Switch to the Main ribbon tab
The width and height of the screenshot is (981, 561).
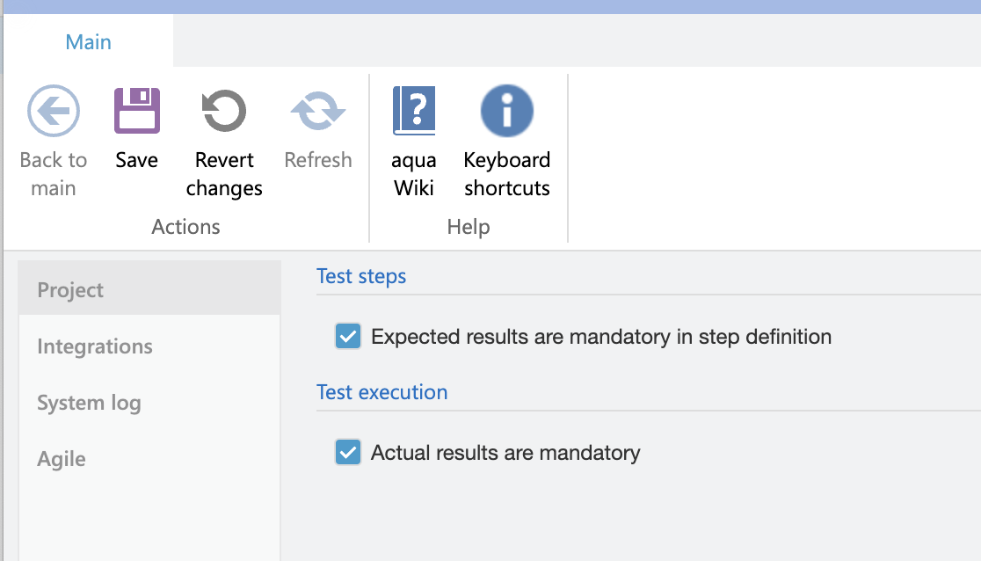(89, 42)
